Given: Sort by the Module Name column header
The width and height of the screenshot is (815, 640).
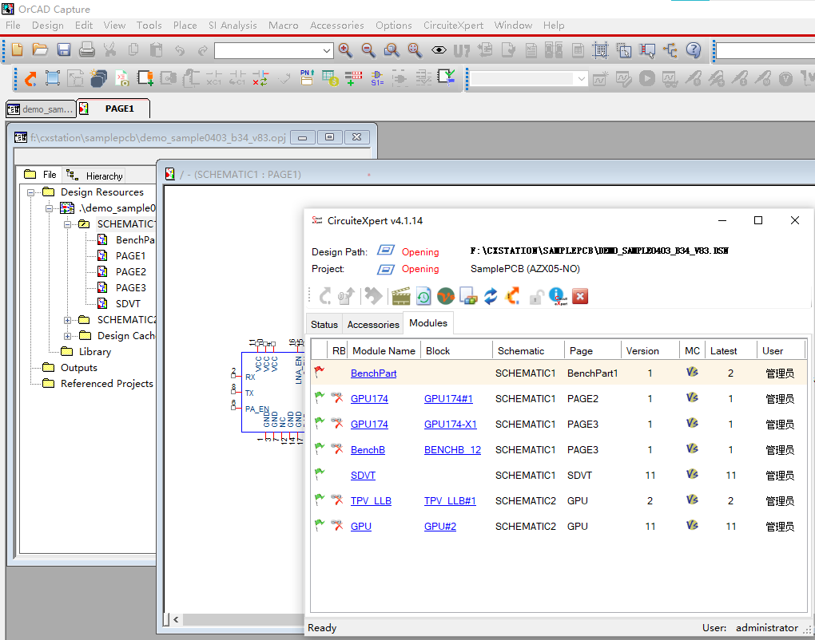Looking at the screenshot, I should click(384, 351).
